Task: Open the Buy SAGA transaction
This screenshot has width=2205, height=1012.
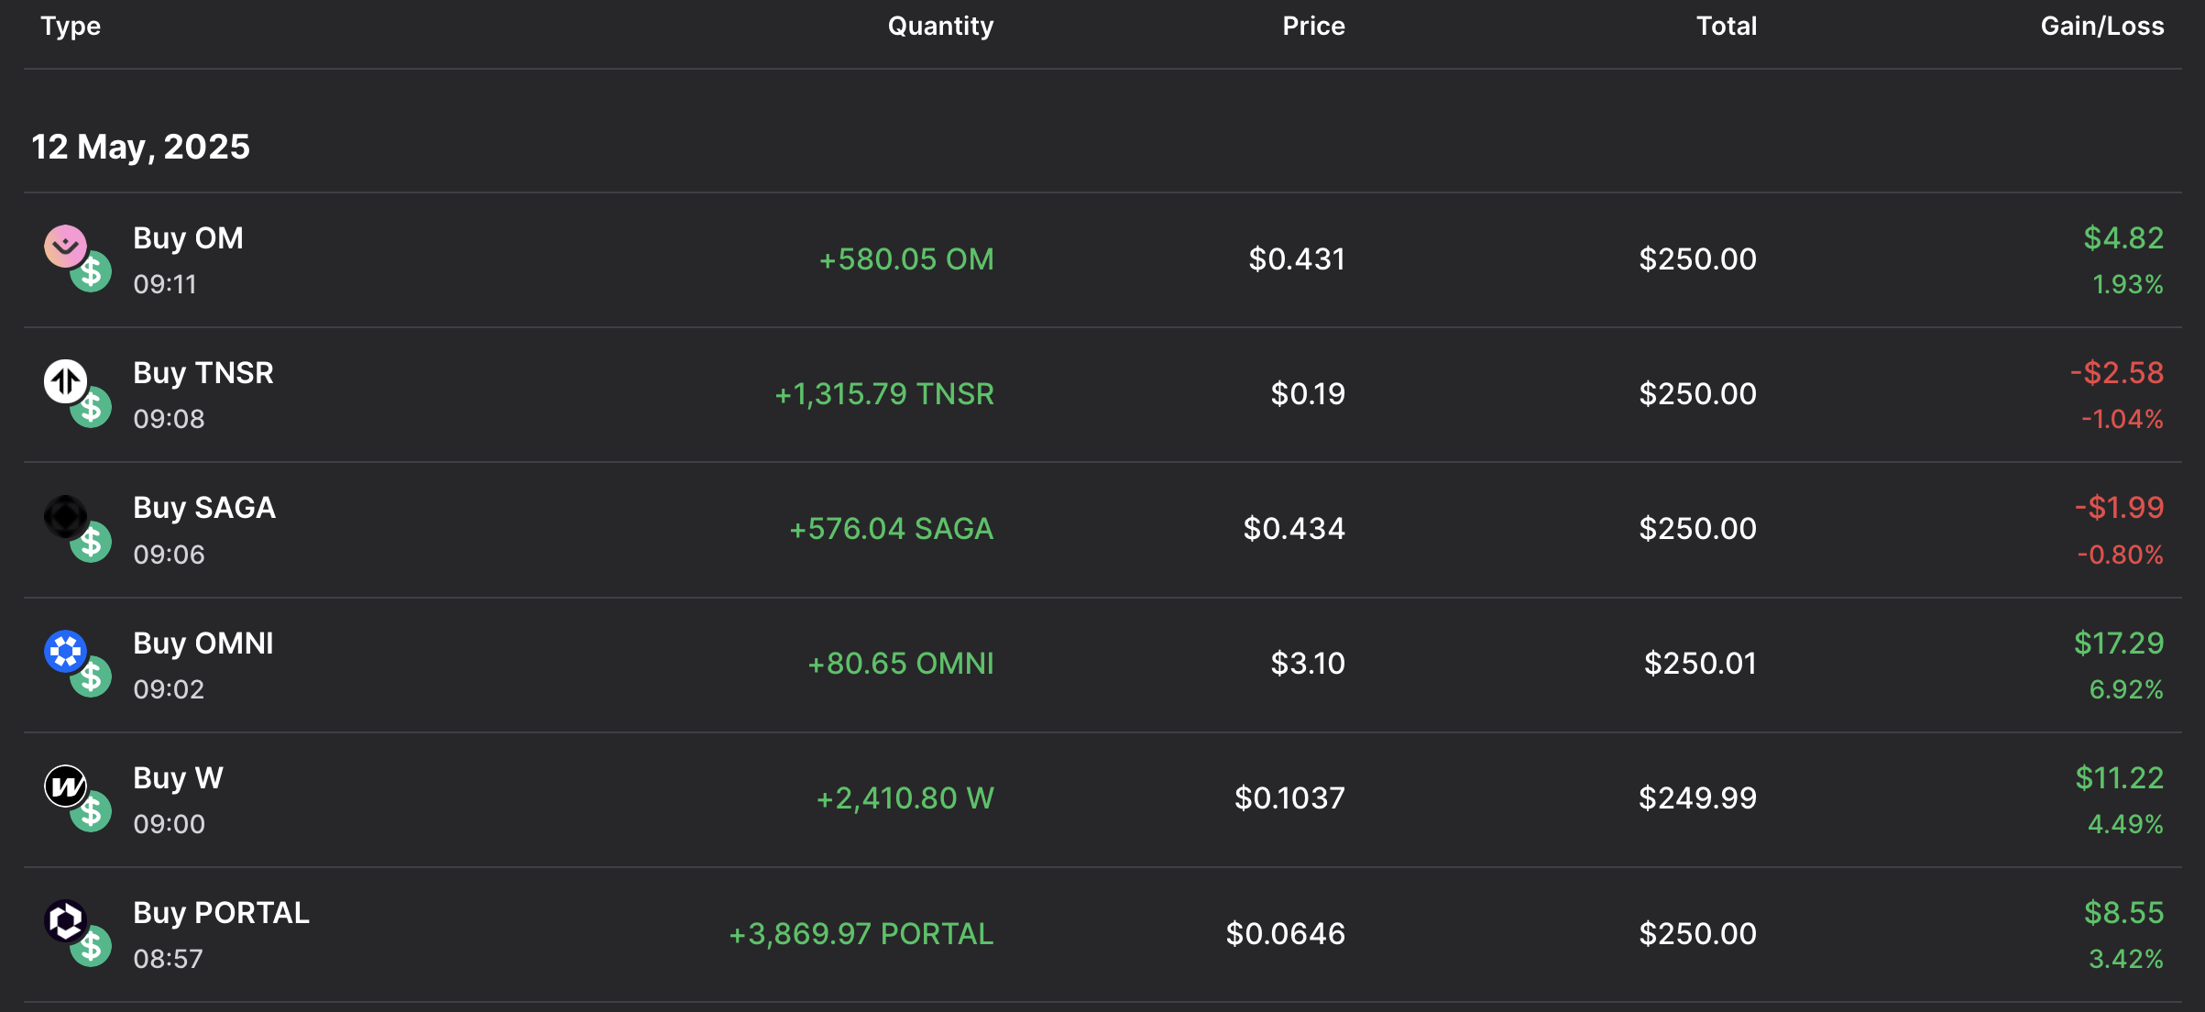Action: (x=203, y=508)
